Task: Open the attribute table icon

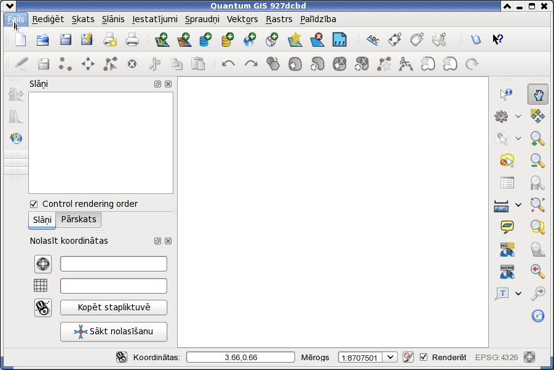Action: (x=507, y=183)
